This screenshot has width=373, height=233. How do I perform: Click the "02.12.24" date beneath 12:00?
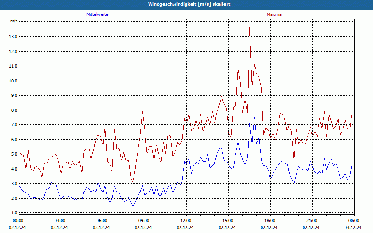(185, 227)
